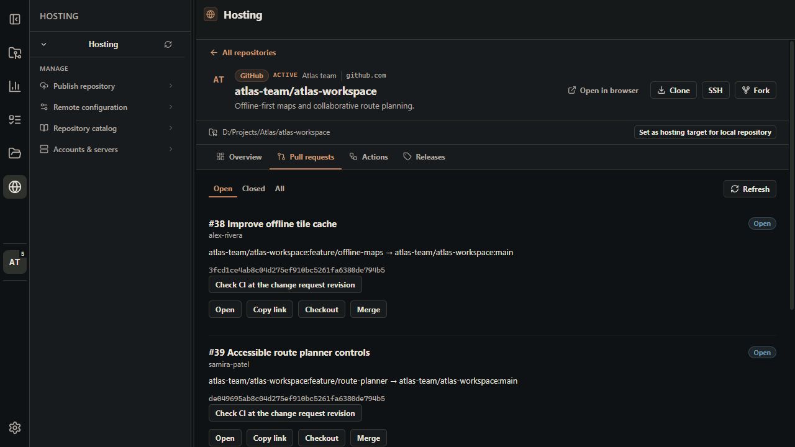Click the SSH button
795x447 pixels.
[x=715, y=91]
